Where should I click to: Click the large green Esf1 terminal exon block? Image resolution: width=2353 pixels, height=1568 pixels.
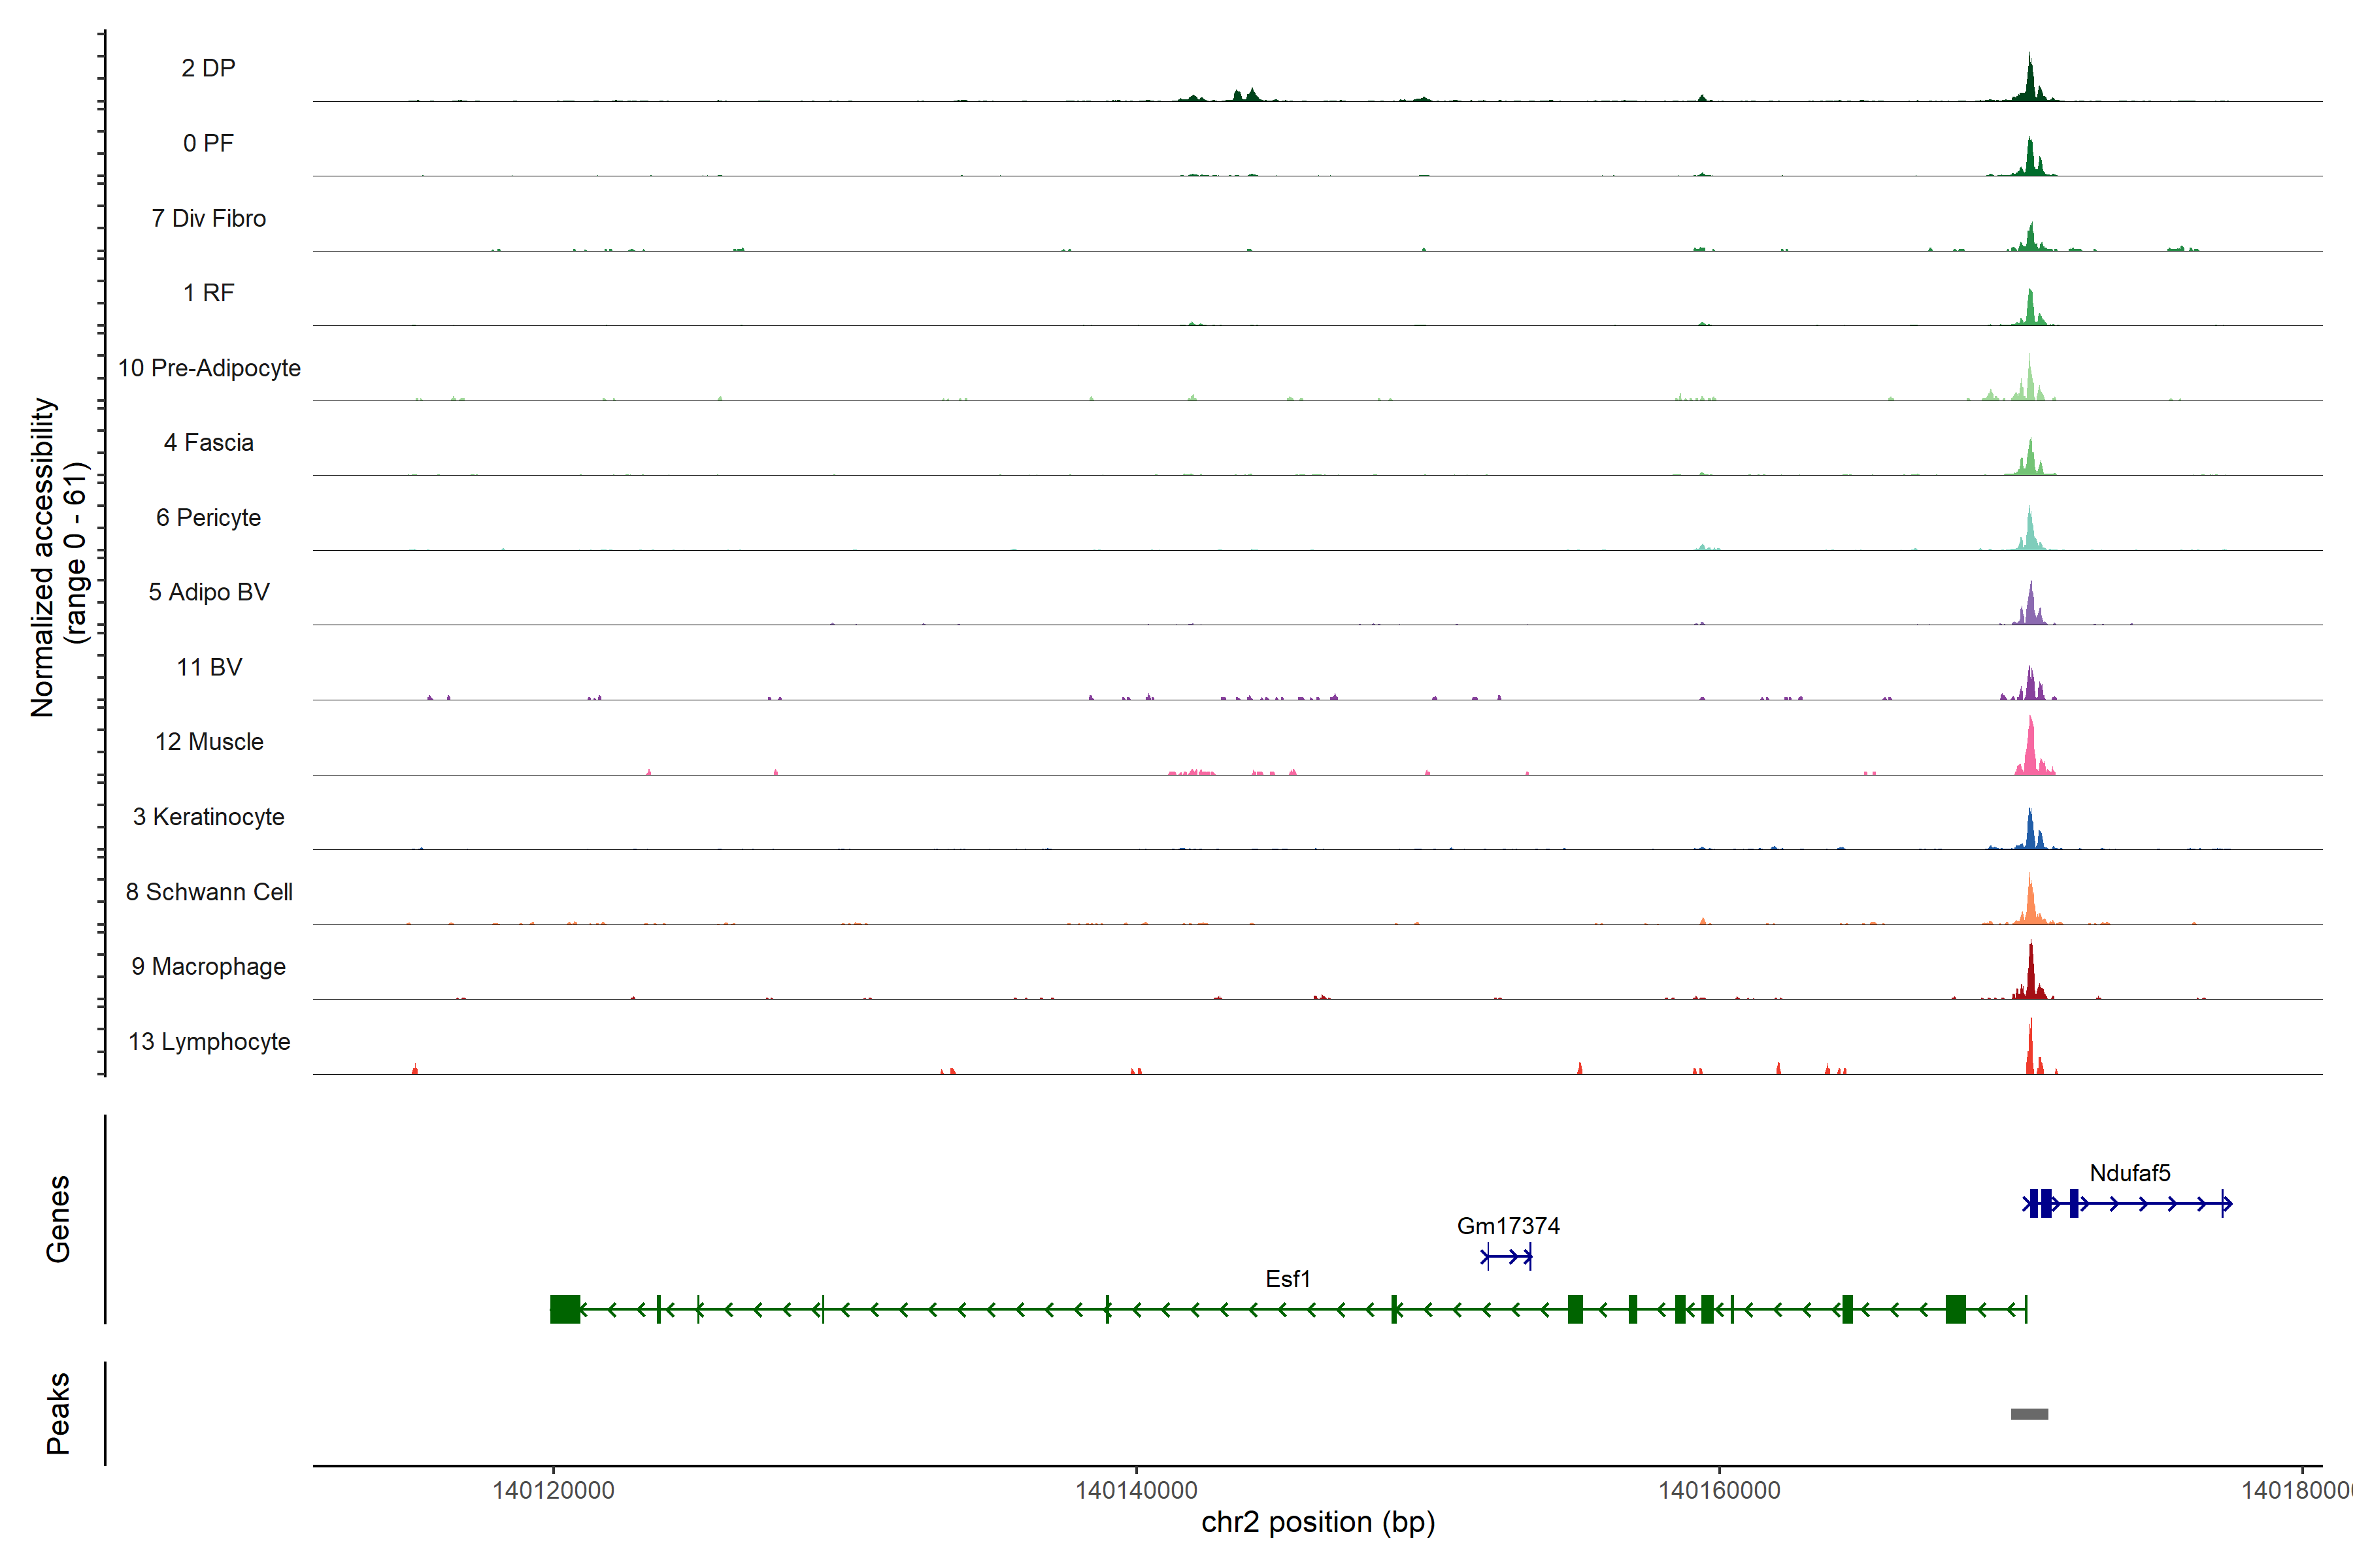point(565,1308)
